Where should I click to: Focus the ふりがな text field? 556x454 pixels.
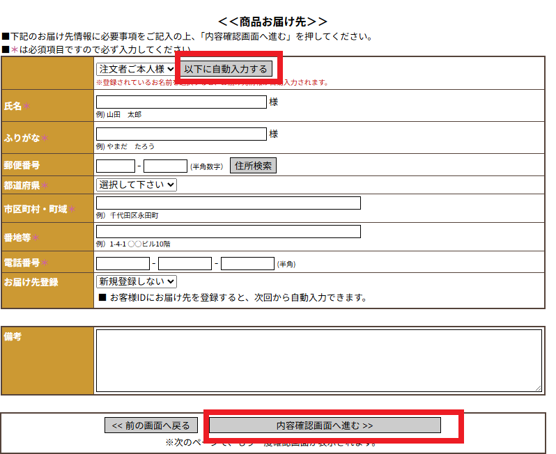coord(181,134)
